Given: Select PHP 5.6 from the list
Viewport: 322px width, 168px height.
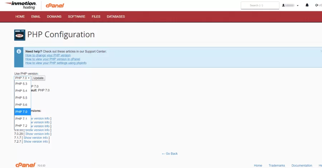Looking at the screenshot, I should tap(23, 105).
